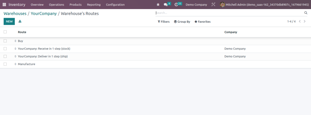Open the apps grid menu icon
This screenshot has width=311, height=115.
[x=4, y=5]
